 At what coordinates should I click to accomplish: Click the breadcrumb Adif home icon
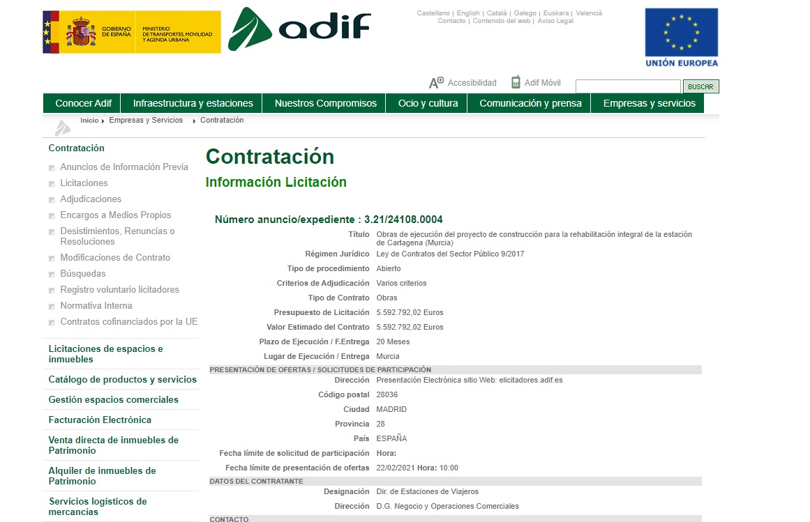click(63, 128)
